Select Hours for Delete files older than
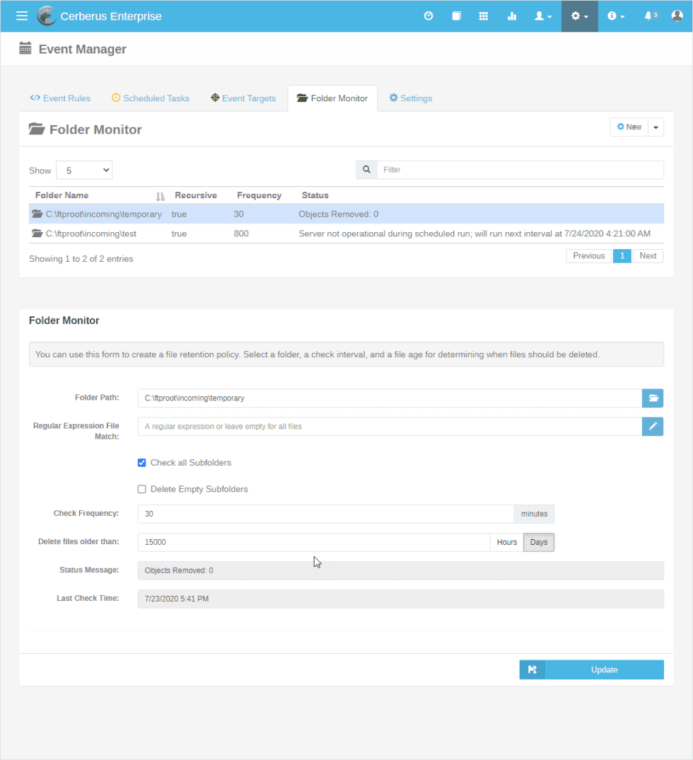Viewport: 693px width, 760px height. coord(506,541)
